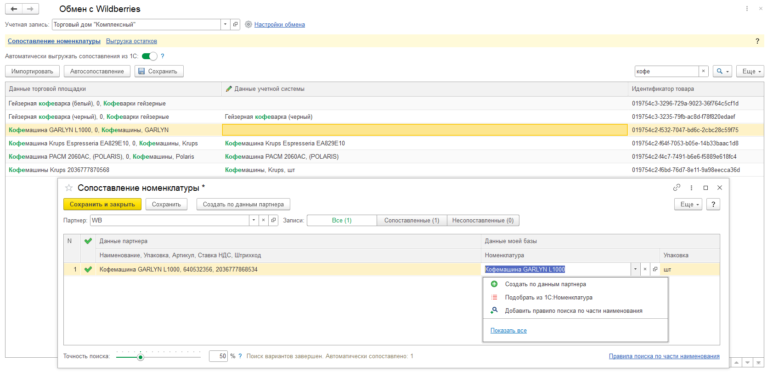773x377 pixels.
Task: Expand the Партнер dropdown list
Action: 254,220
